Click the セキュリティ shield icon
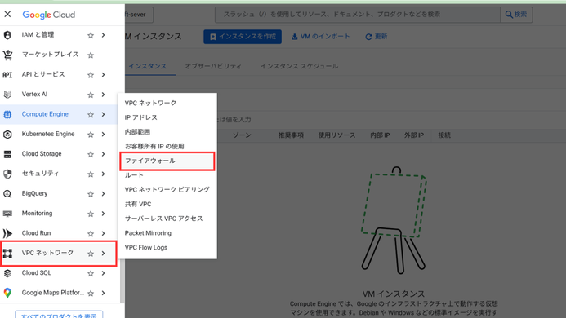 [x=7, y=174]
